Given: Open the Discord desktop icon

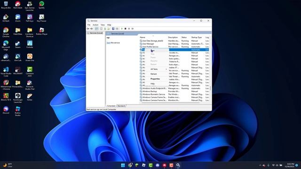Looking at the screenshot, I should [x=6, y=110].
